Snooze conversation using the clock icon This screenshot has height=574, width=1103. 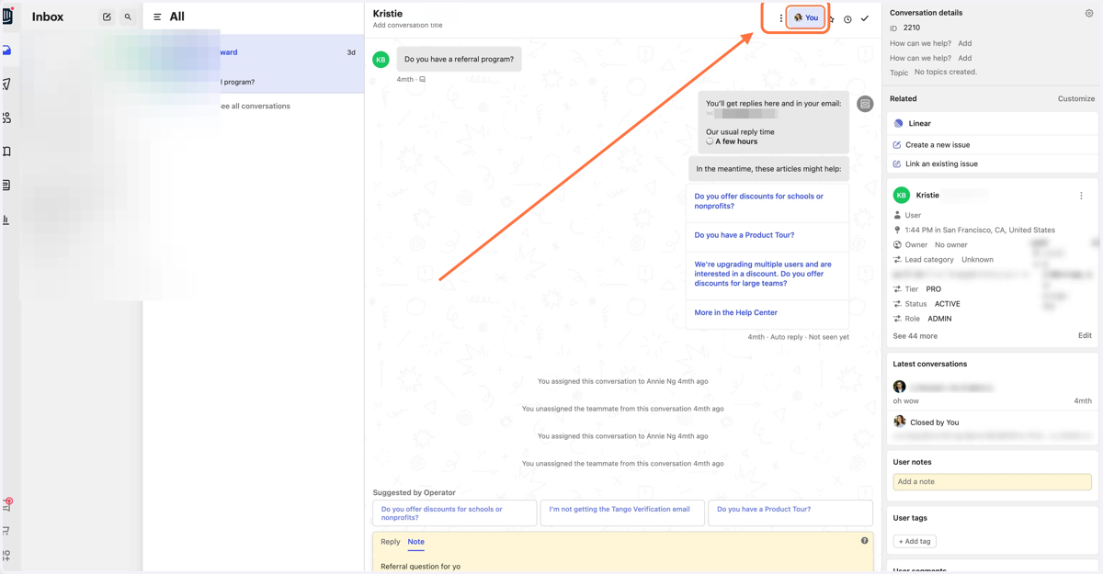(847, 18)
